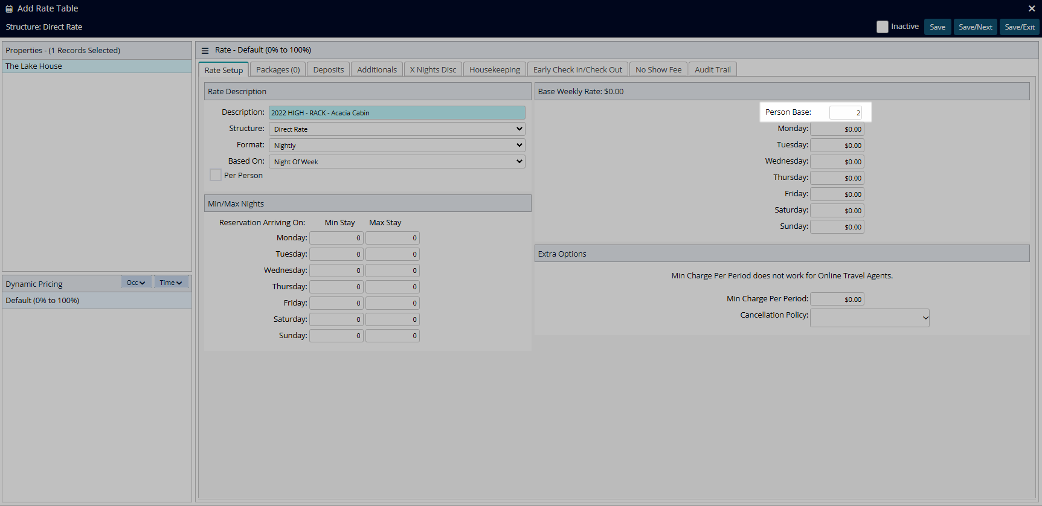The image size is (1042, 506).
Task: Switch to the Deposits tab
Action: pyautogui.click(x=329, y=69)
